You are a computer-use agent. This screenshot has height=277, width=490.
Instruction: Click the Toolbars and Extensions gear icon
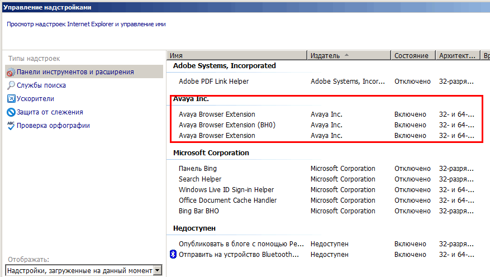pyautogui.click(x=11, y=72)
